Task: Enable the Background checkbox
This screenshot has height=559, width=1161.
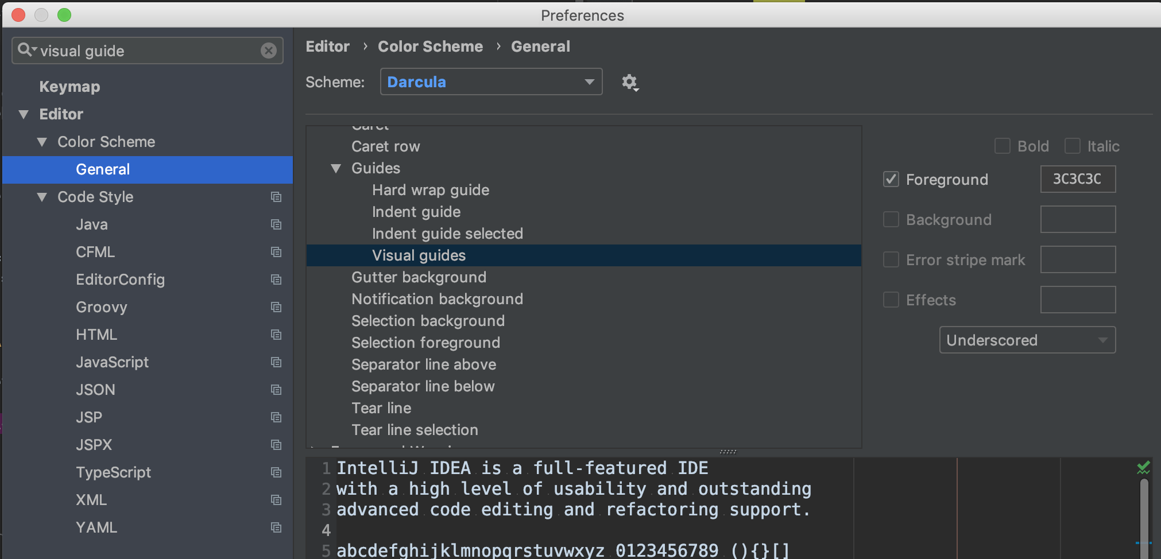Action: [x=891, y=219]
